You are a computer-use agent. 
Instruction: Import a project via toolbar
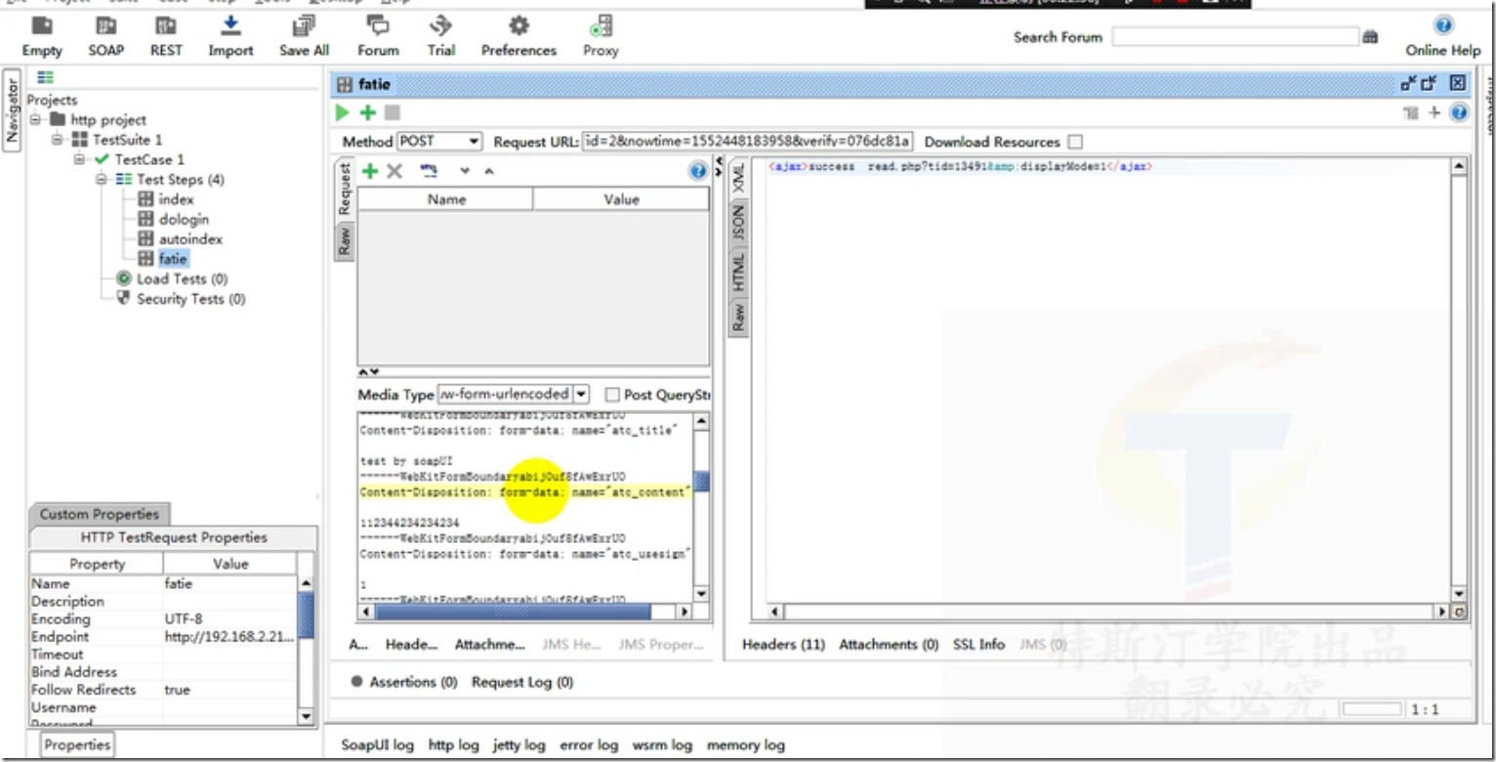(230, 37)
